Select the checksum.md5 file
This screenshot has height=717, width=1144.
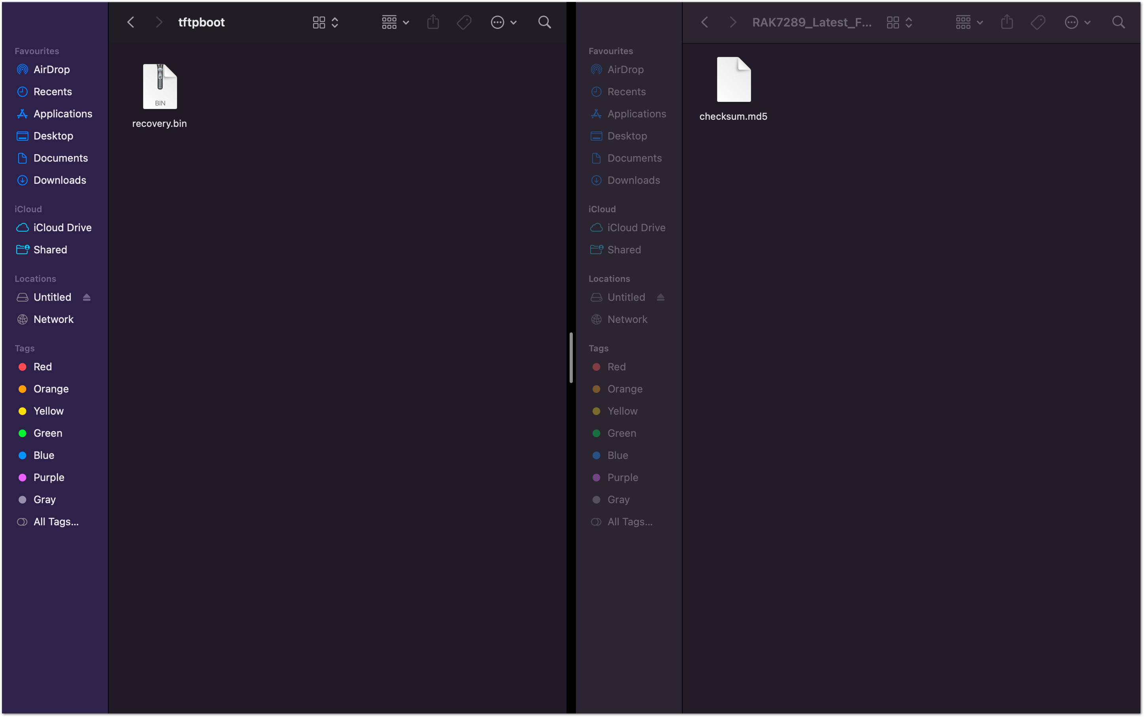click(733, 80)
